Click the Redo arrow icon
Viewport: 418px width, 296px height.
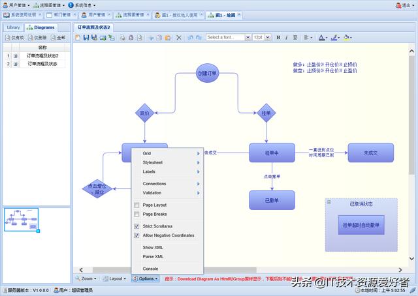[x=199, y=38]
